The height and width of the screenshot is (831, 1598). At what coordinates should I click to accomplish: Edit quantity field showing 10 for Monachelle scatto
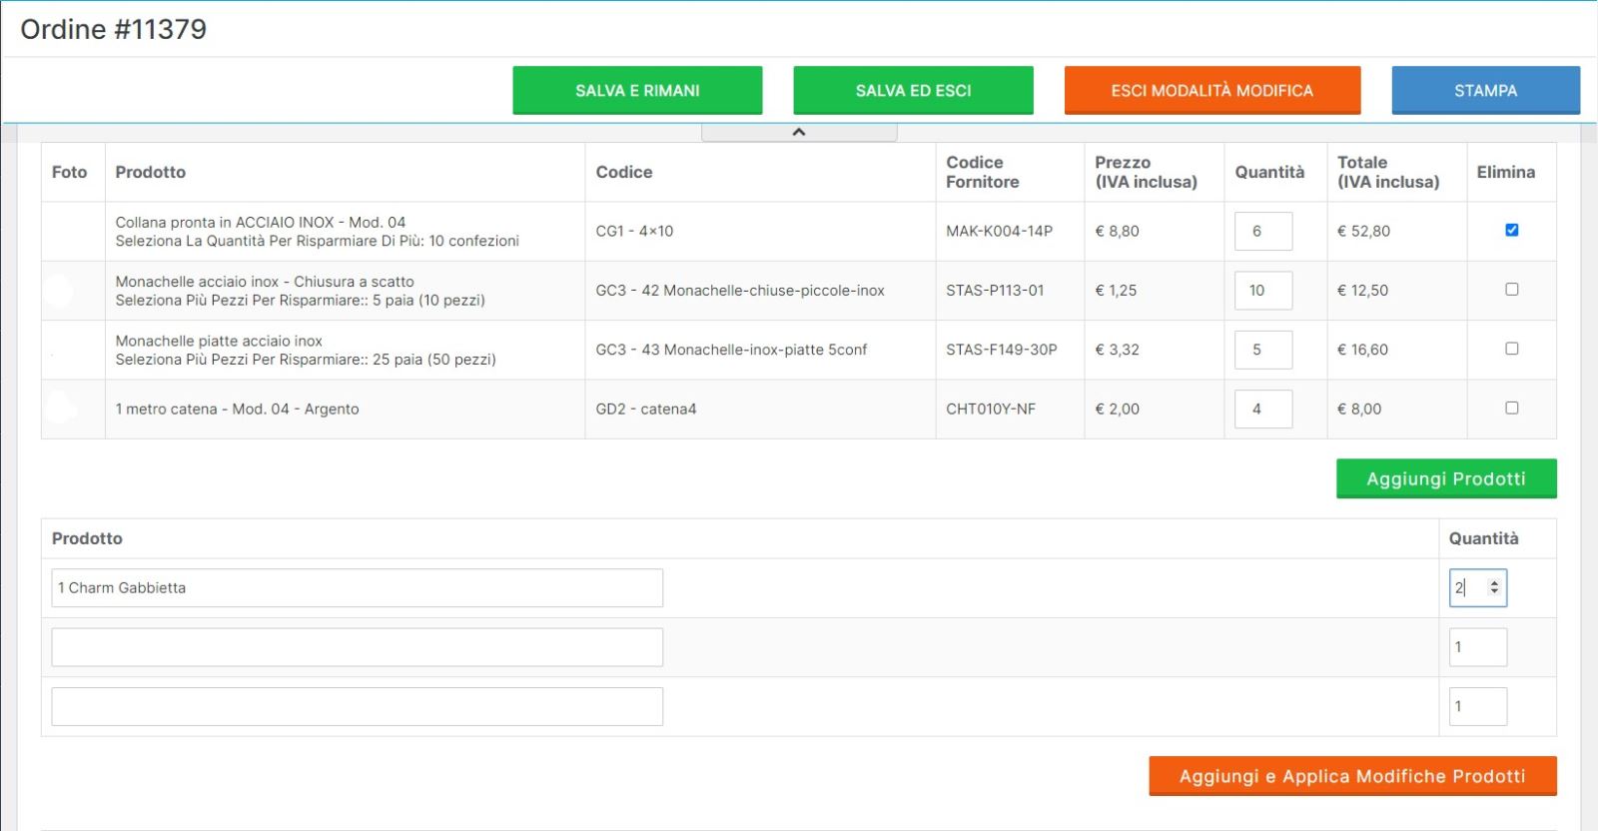pos(1263,291)
